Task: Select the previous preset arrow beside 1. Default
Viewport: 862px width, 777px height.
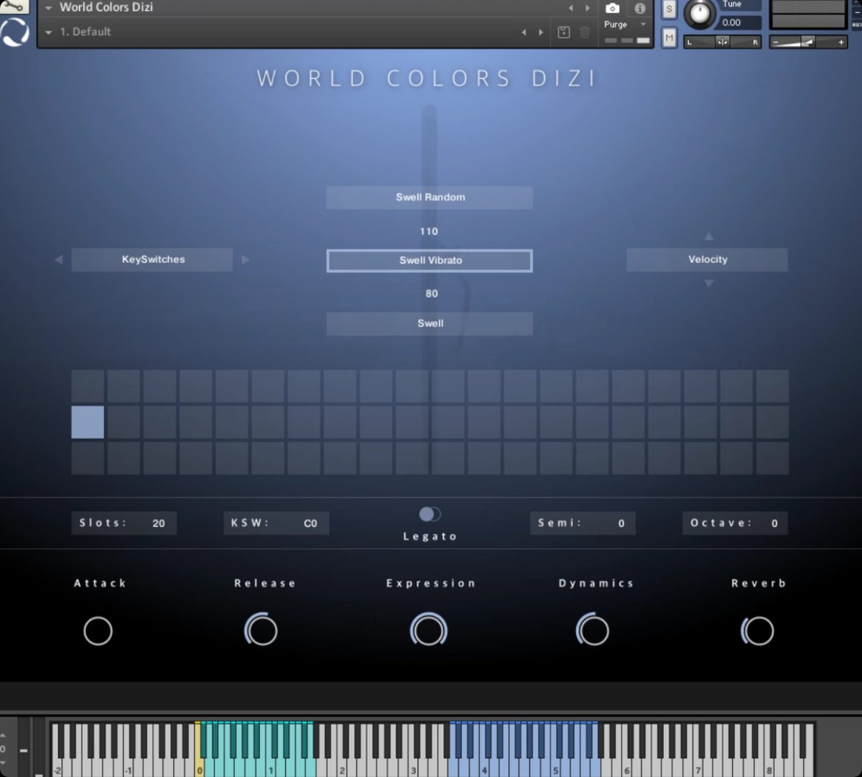Action: [x=524, y=32]
